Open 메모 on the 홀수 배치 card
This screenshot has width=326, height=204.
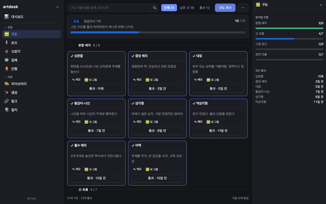click(x=76, y=169)
